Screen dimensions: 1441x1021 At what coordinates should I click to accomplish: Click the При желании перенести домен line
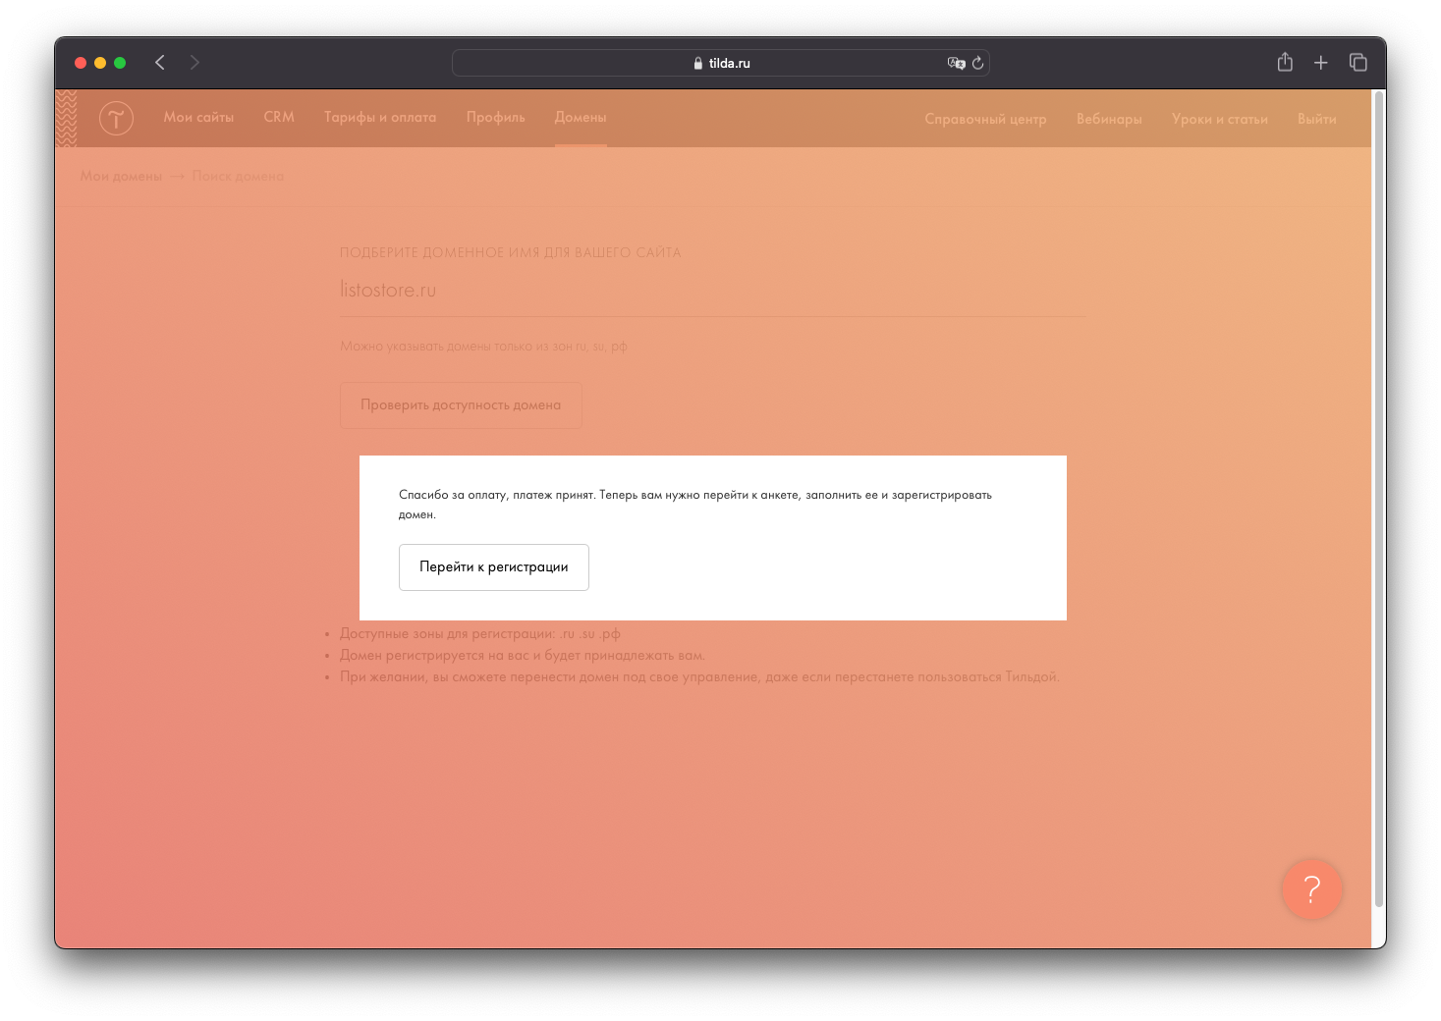click(x=699, y=676)
